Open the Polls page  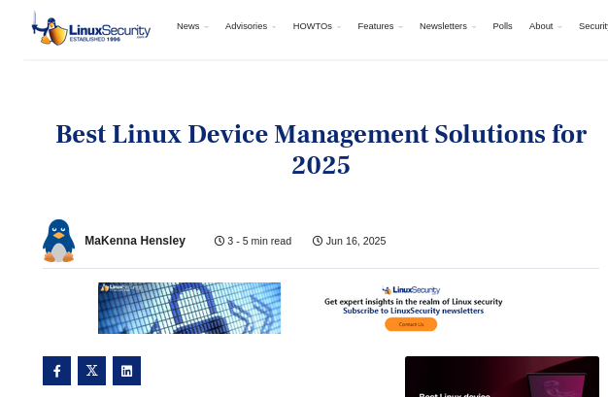[502, 26]
